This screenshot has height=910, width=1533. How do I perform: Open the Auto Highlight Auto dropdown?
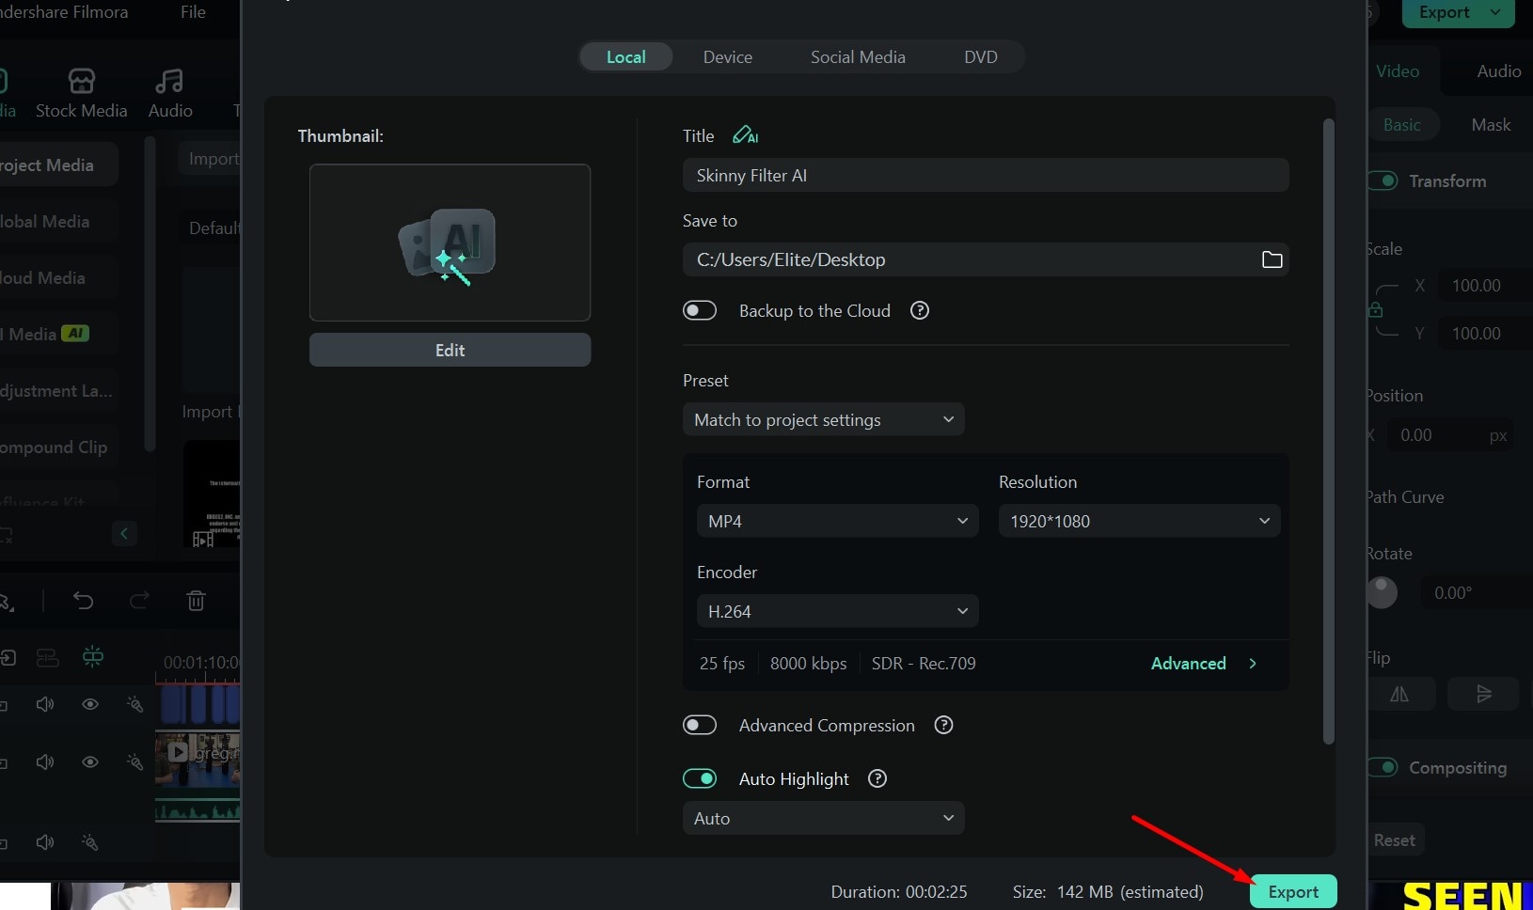click(824, 818)
